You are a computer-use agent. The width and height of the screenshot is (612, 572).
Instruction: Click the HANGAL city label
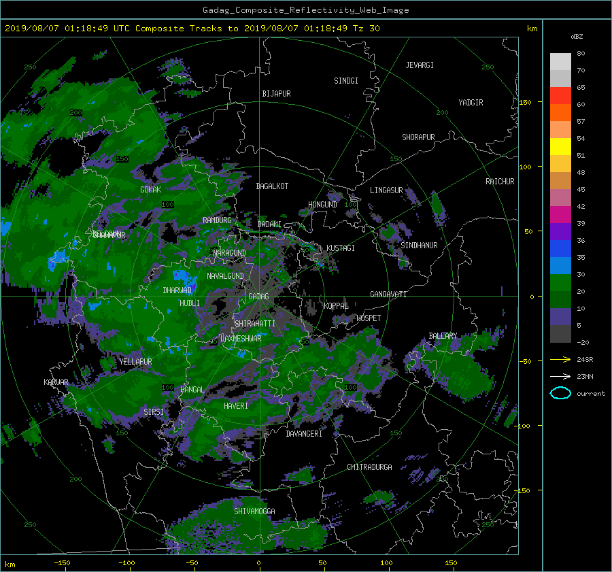pyautogui.click(x=192, y=390)
